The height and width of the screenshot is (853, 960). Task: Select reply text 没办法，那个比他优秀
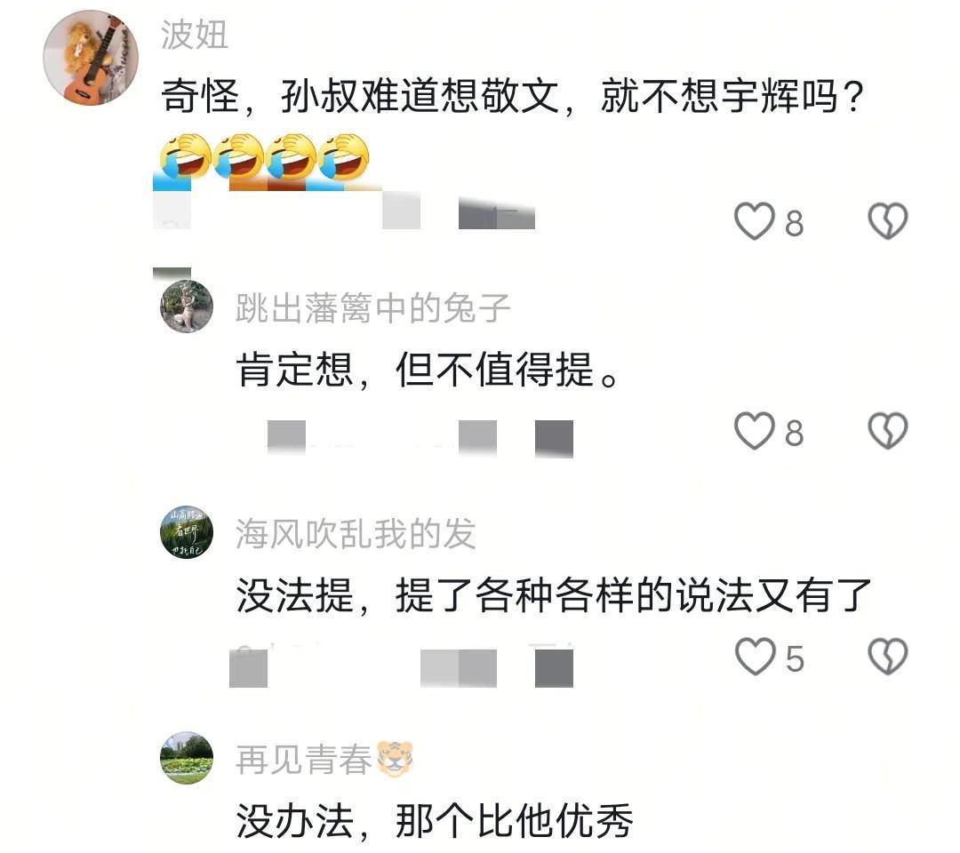[x=435, y=821]
